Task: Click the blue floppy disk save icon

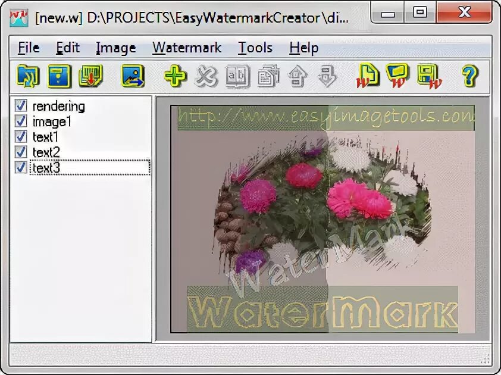Action: (x=60, y=76)
